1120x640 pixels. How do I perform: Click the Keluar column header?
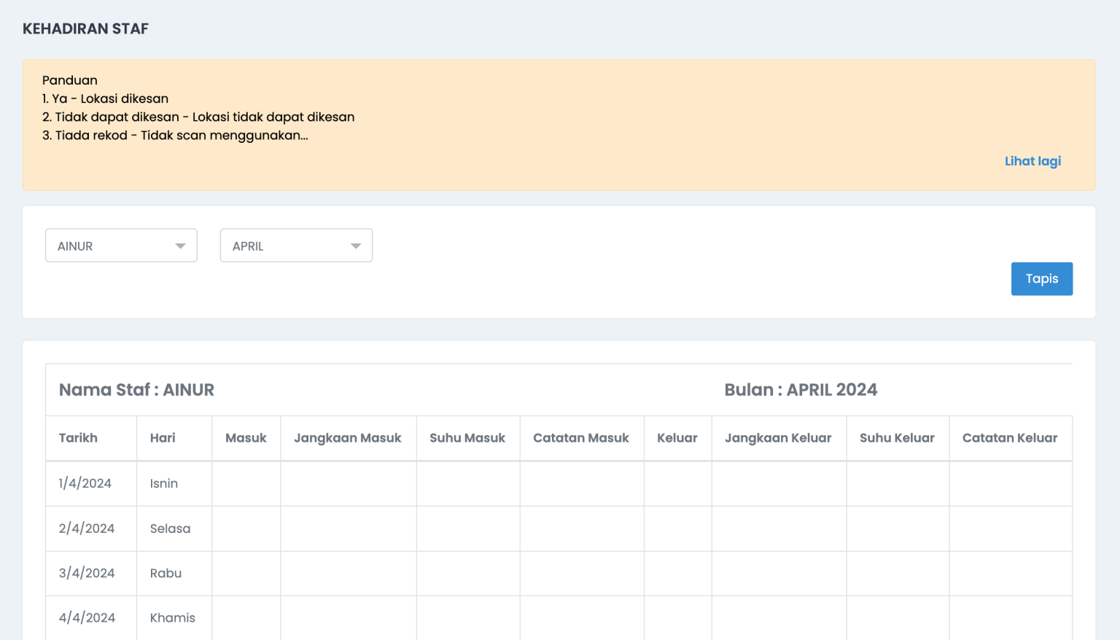pyautogui.click(x=677, y=438)
